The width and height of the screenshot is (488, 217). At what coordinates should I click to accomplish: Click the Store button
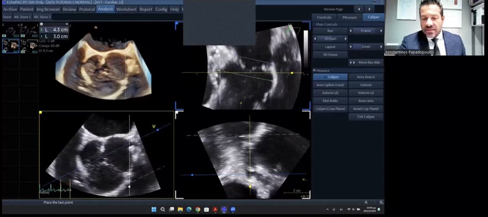(x=7, y=17)
